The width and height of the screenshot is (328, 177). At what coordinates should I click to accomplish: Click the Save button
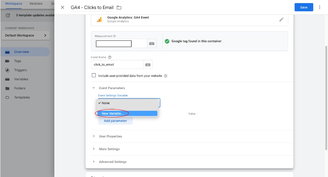tap(303, 7)
